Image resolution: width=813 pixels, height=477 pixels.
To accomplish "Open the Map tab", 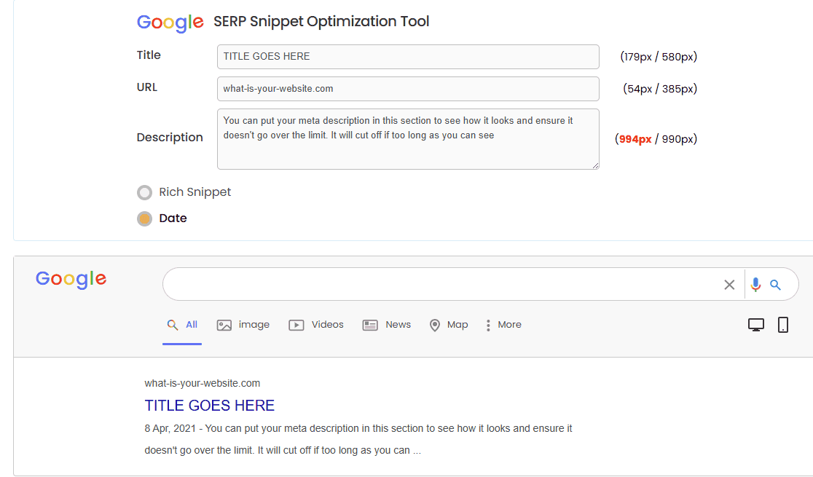I will click(x=449, y=325).
